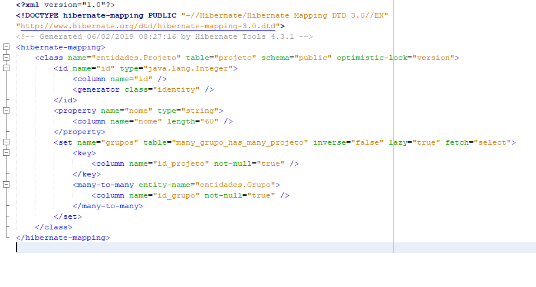Click the "entidades.Grupo" entity-name value
536x287 pixels.
click(235, 185)
